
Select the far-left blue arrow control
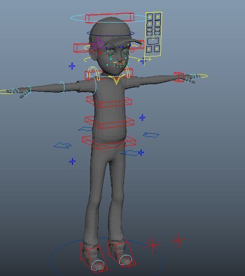tap(62, 145)
